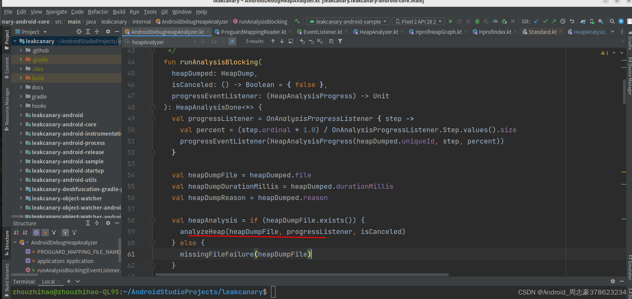Collapse the leakcanary root project node
The height and width of the screenshot is (299, 632).
click(15, 41)
